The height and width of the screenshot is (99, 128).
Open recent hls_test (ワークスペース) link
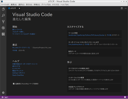(x=21, y=48)
